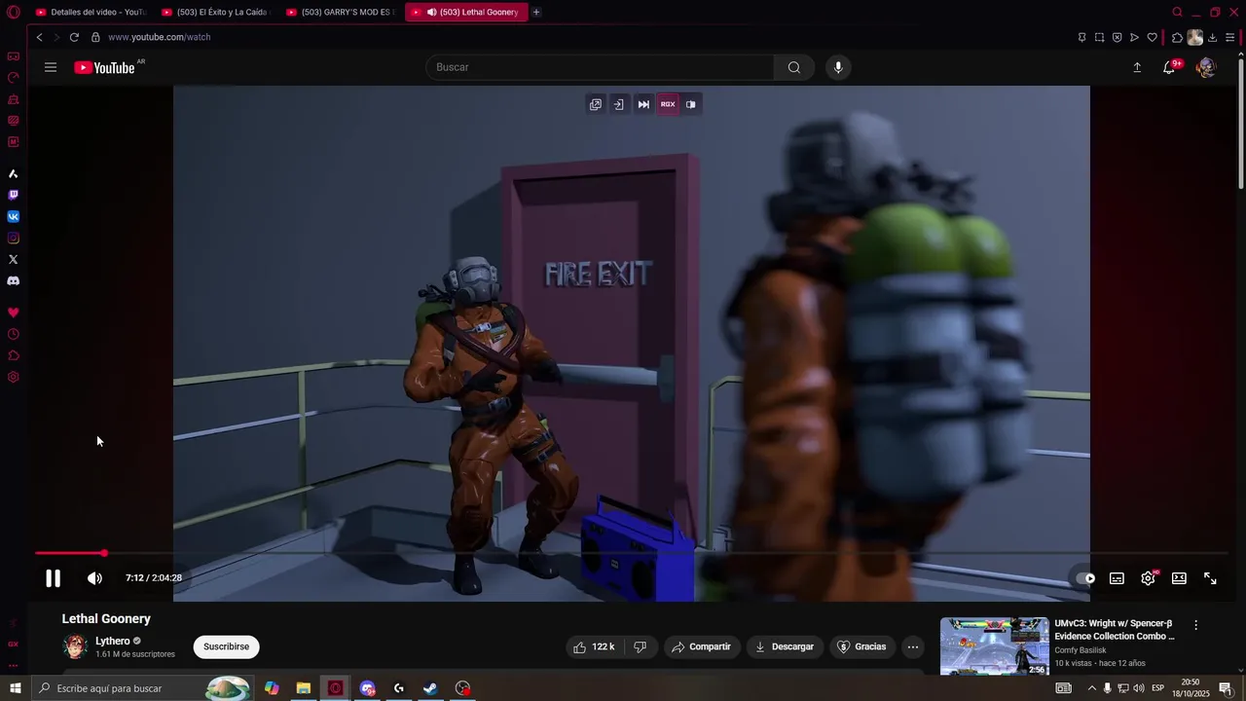Click the Suscribirse button
This screenshot has width=1246, height=701.
coord(226,646)
